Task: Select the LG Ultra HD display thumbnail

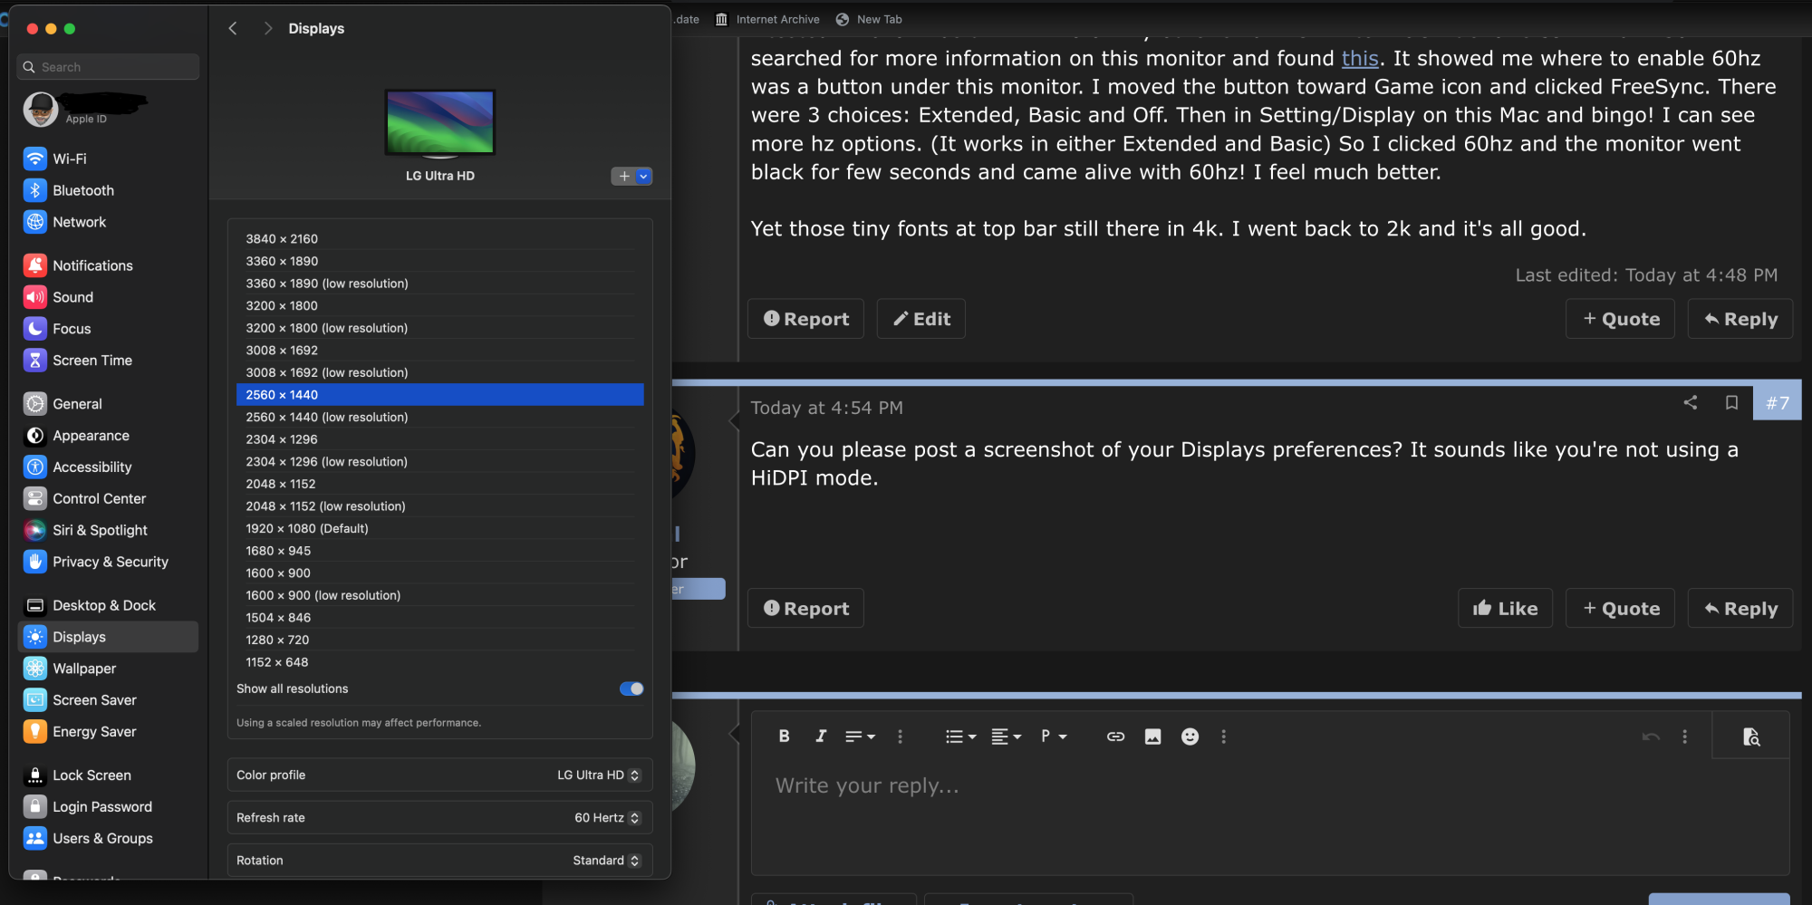Action: pyautogui.click(x=440, y=122)
